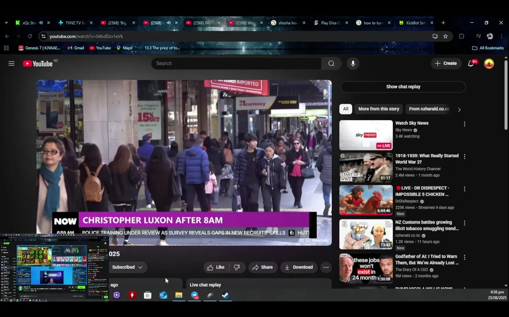Click in the YouTube search field
Screen dimensions: 509x317
(x=236, y=63)
